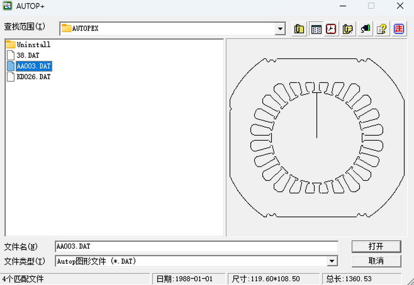The height and width of the screenshot is (285, 414).
Task: Click the 尺寸:119.60*108.50 status entry
Action: (x=274, y=279)
